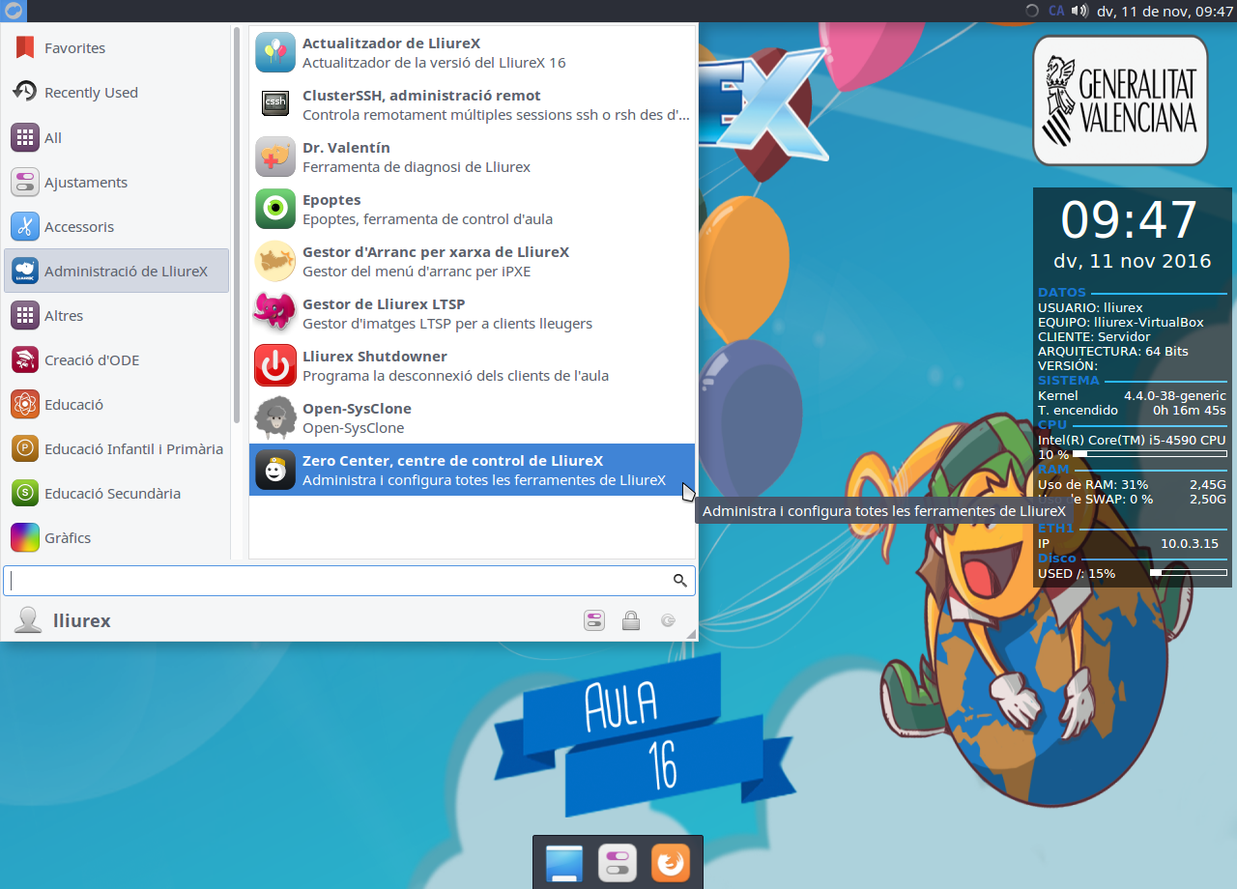Image resolution: width=1237 pixels, height=889 pixels.
Task: Open settings button next to lock
Action: click(594, 621)
